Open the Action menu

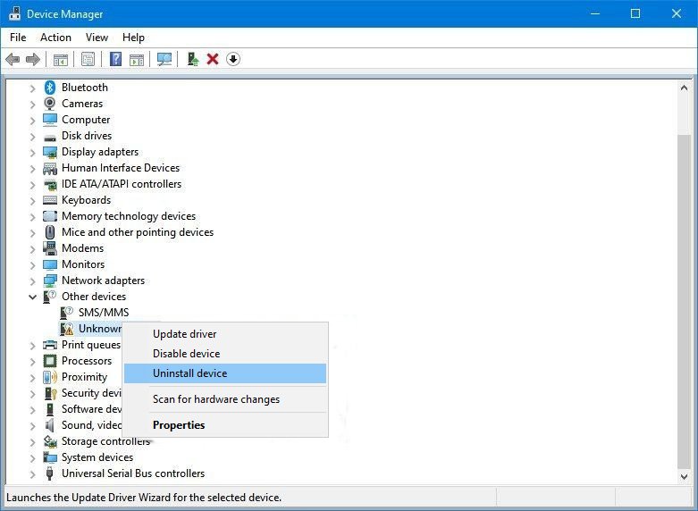55,38
